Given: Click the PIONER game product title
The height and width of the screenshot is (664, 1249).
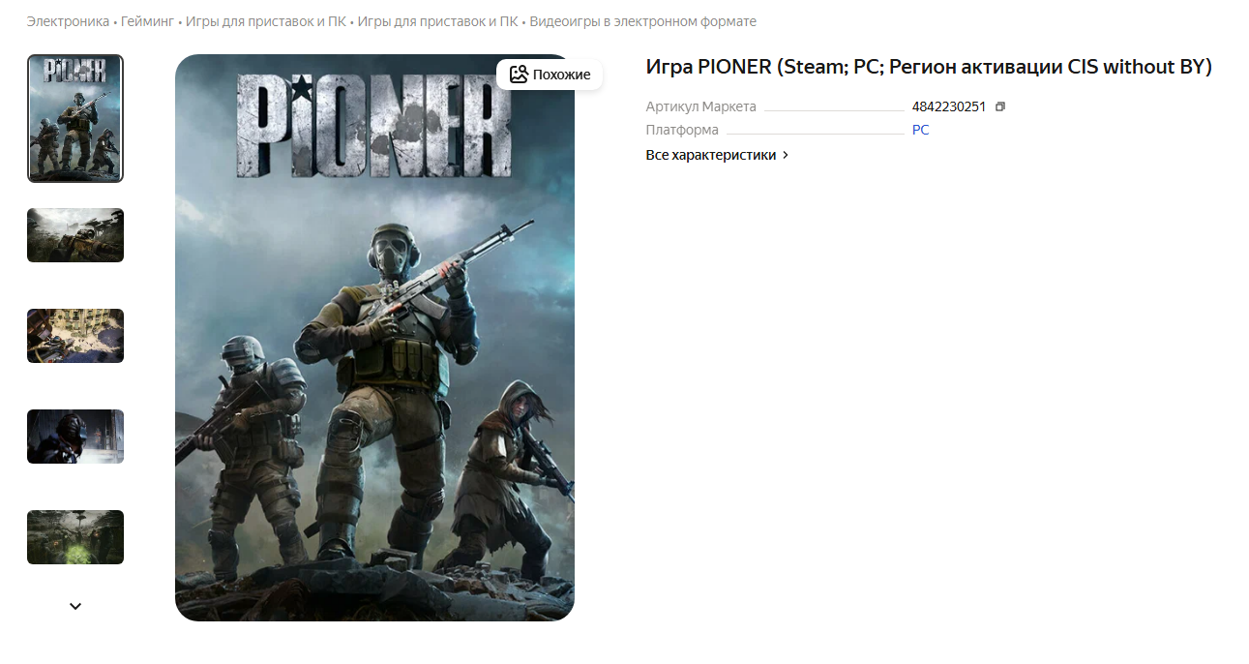Looking at the screenshot, I should pyautogui.click(x=929, y=67).
